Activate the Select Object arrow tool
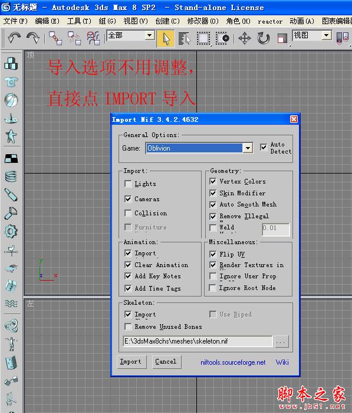The width and height of the screenshot is (352, 413). pyautogui.click(x=166, y=38)
